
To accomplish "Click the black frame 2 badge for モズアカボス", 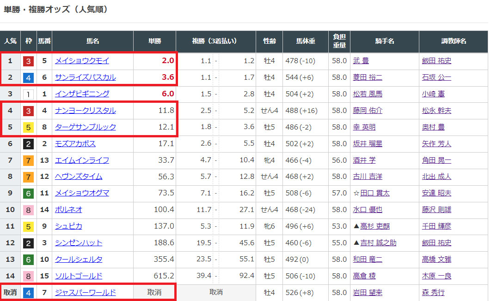I will (29, 144).
